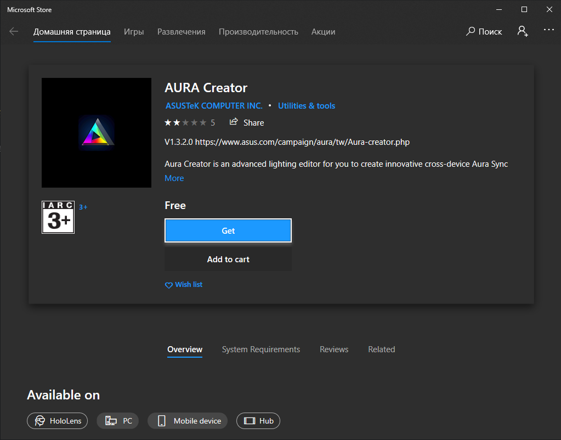Click the Free price label
Screen dimensions: 561x440
(x=175, y=206)
